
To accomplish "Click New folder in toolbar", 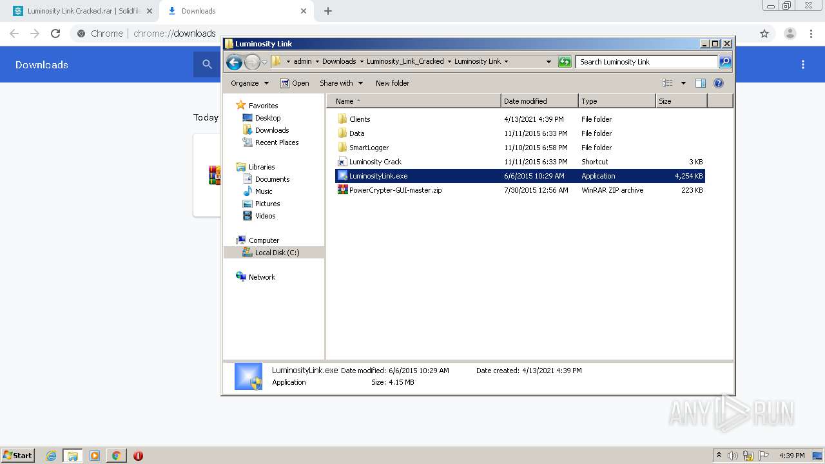I will point(393,83).
